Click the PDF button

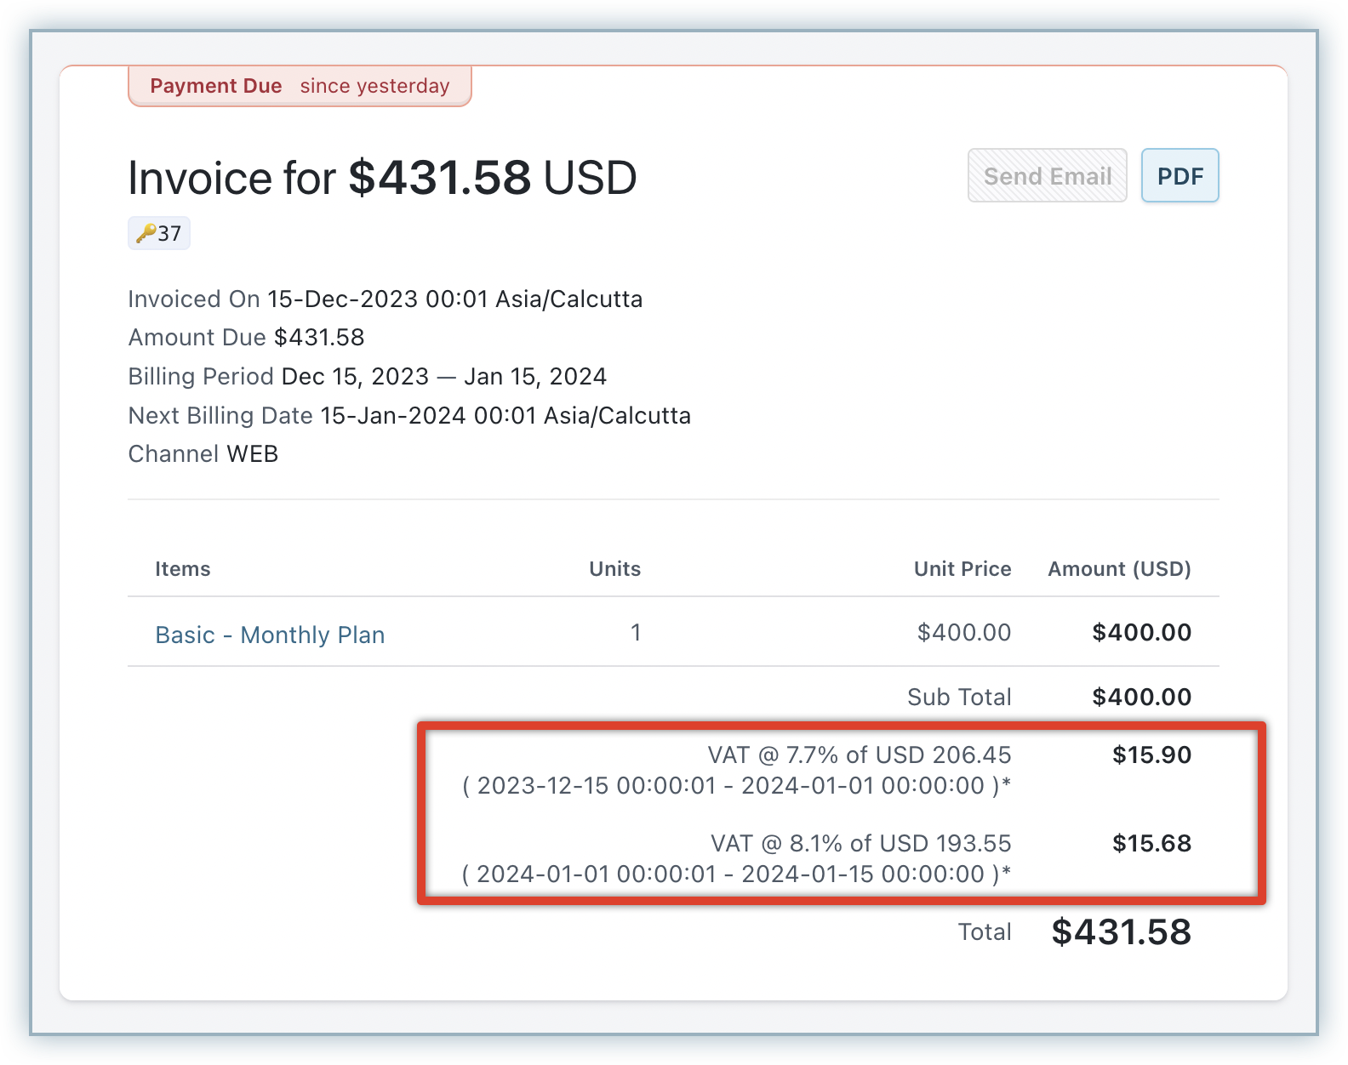(1179, 176)
